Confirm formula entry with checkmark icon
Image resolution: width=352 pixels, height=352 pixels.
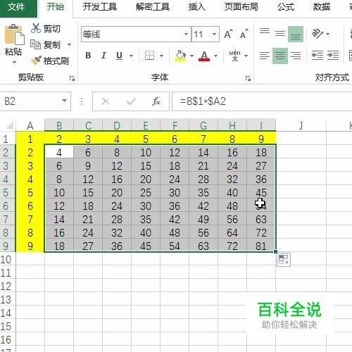pos(131,101)
